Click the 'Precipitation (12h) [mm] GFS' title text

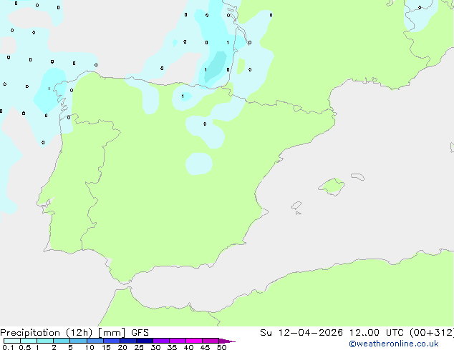[x=74, y=333]
